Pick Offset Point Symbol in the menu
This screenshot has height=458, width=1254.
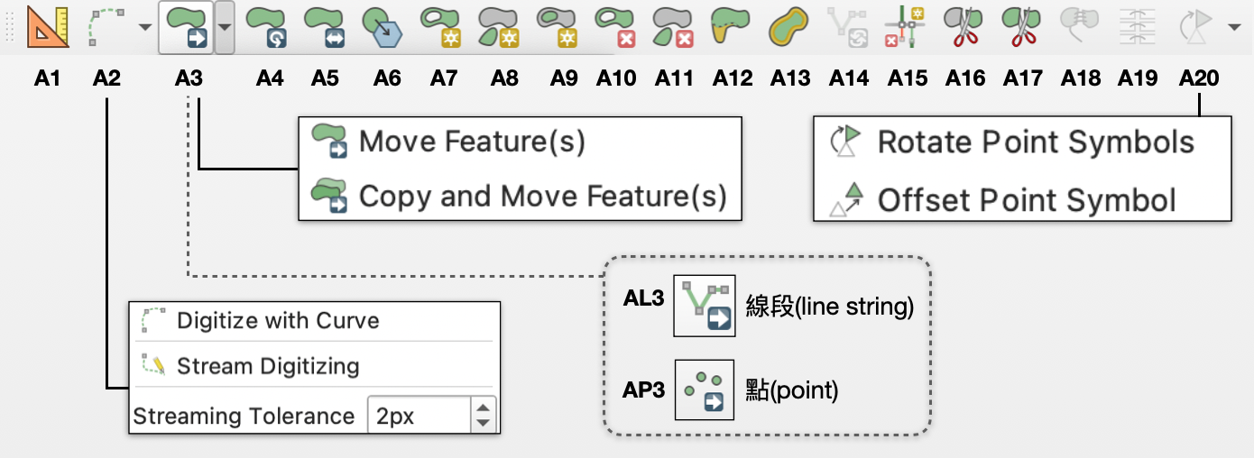coord(1026,199)
